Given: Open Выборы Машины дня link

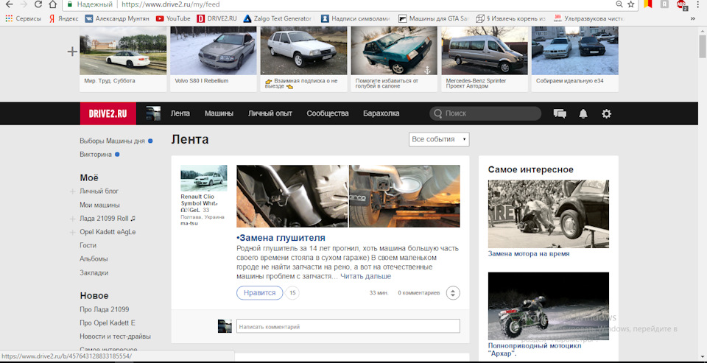Looking at the screenshot, I should [112, 141].
